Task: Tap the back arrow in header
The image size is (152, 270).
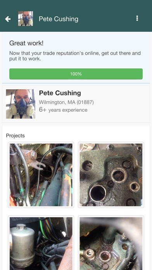Action: 8,19
